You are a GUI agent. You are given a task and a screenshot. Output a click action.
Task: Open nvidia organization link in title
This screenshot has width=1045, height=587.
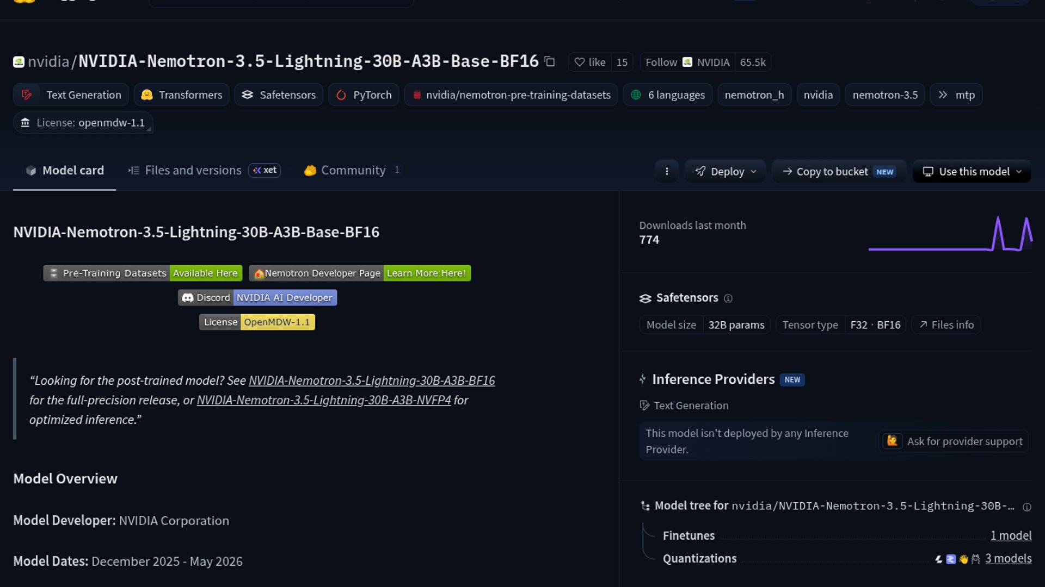point(48,61)
